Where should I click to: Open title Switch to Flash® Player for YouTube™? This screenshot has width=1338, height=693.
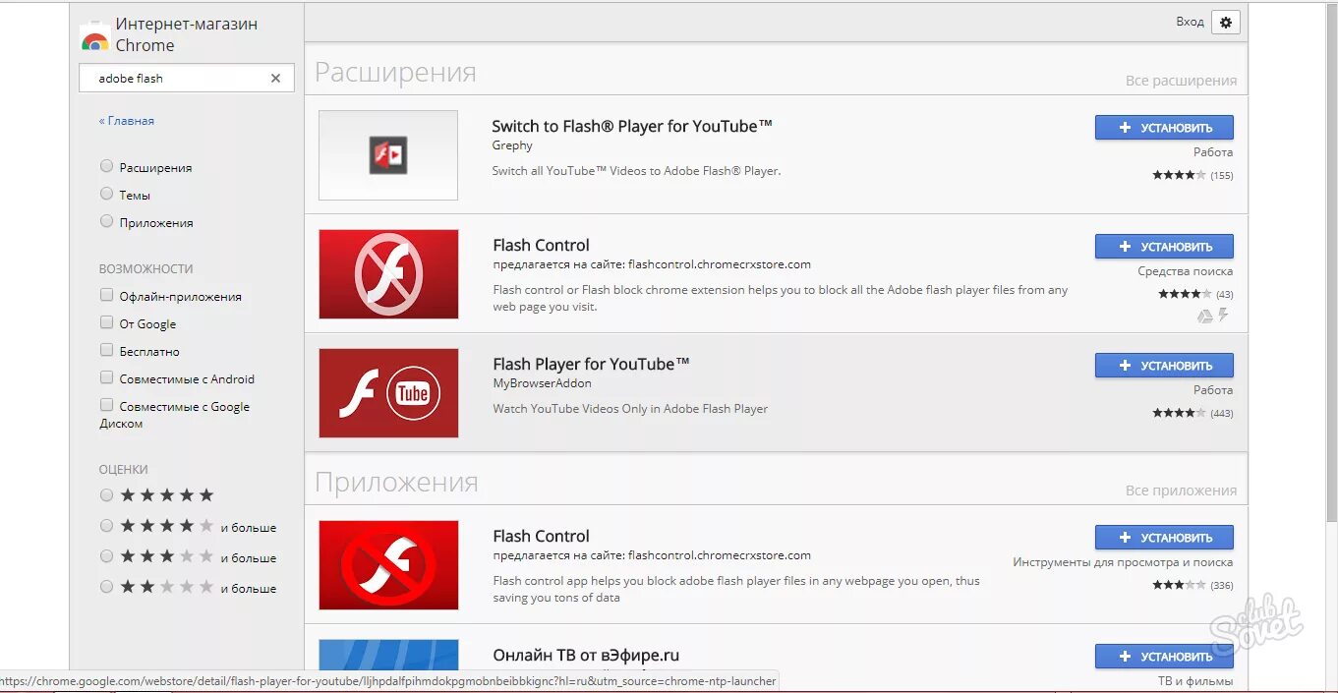coord(632,126)
